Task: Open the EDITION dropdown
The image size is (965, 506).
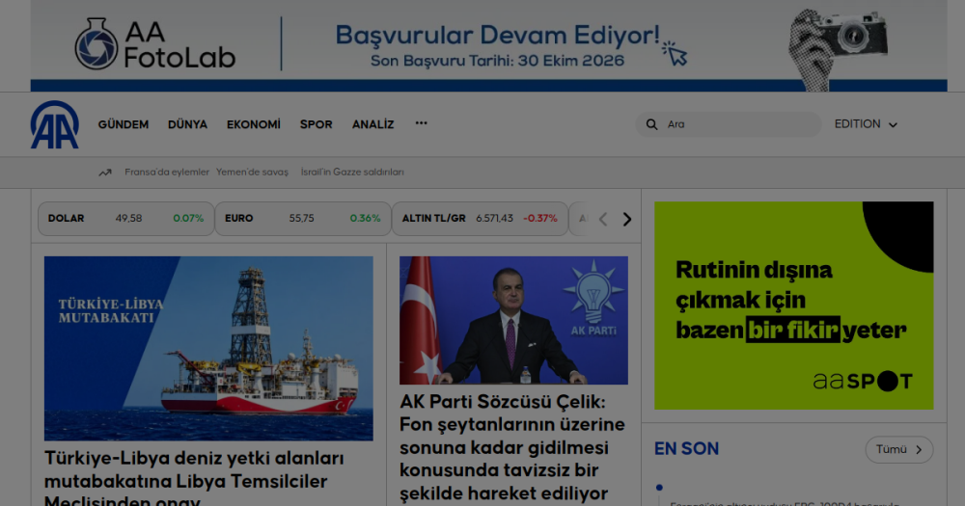Action: point(866,124)
